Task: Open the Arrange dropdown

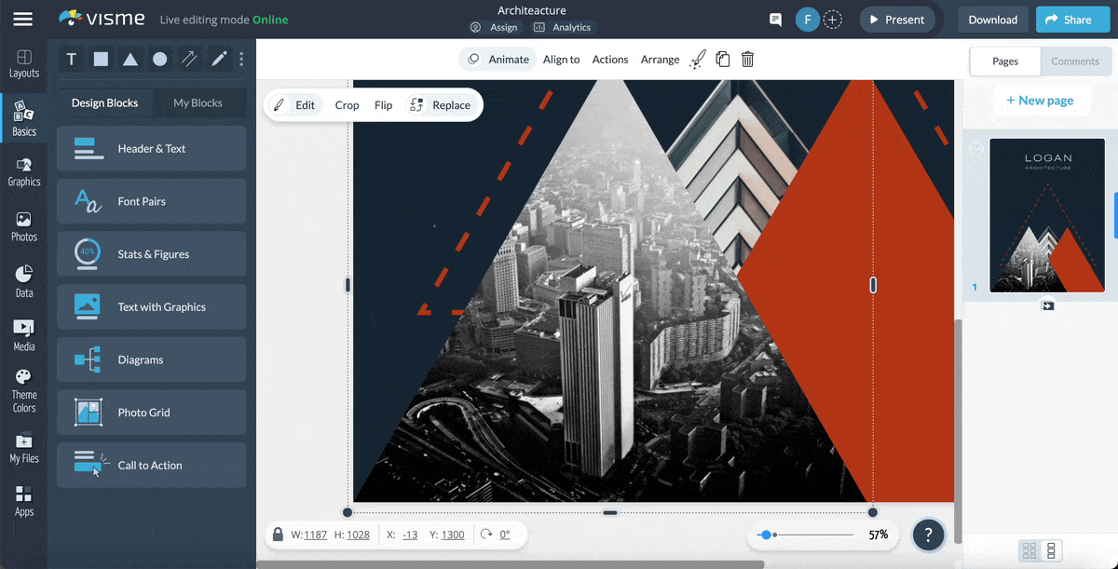Action: pyautogui.click(x=660, y=59)
